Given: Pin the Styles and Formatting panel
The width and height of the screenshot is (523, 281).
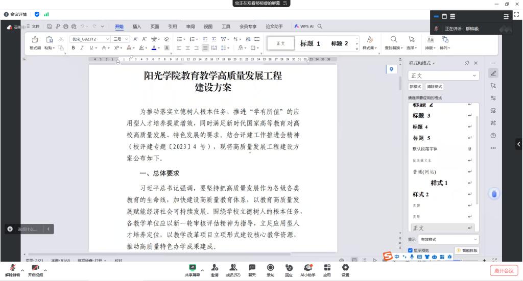Looking at the screenshot, I should (x=467, y=63).
